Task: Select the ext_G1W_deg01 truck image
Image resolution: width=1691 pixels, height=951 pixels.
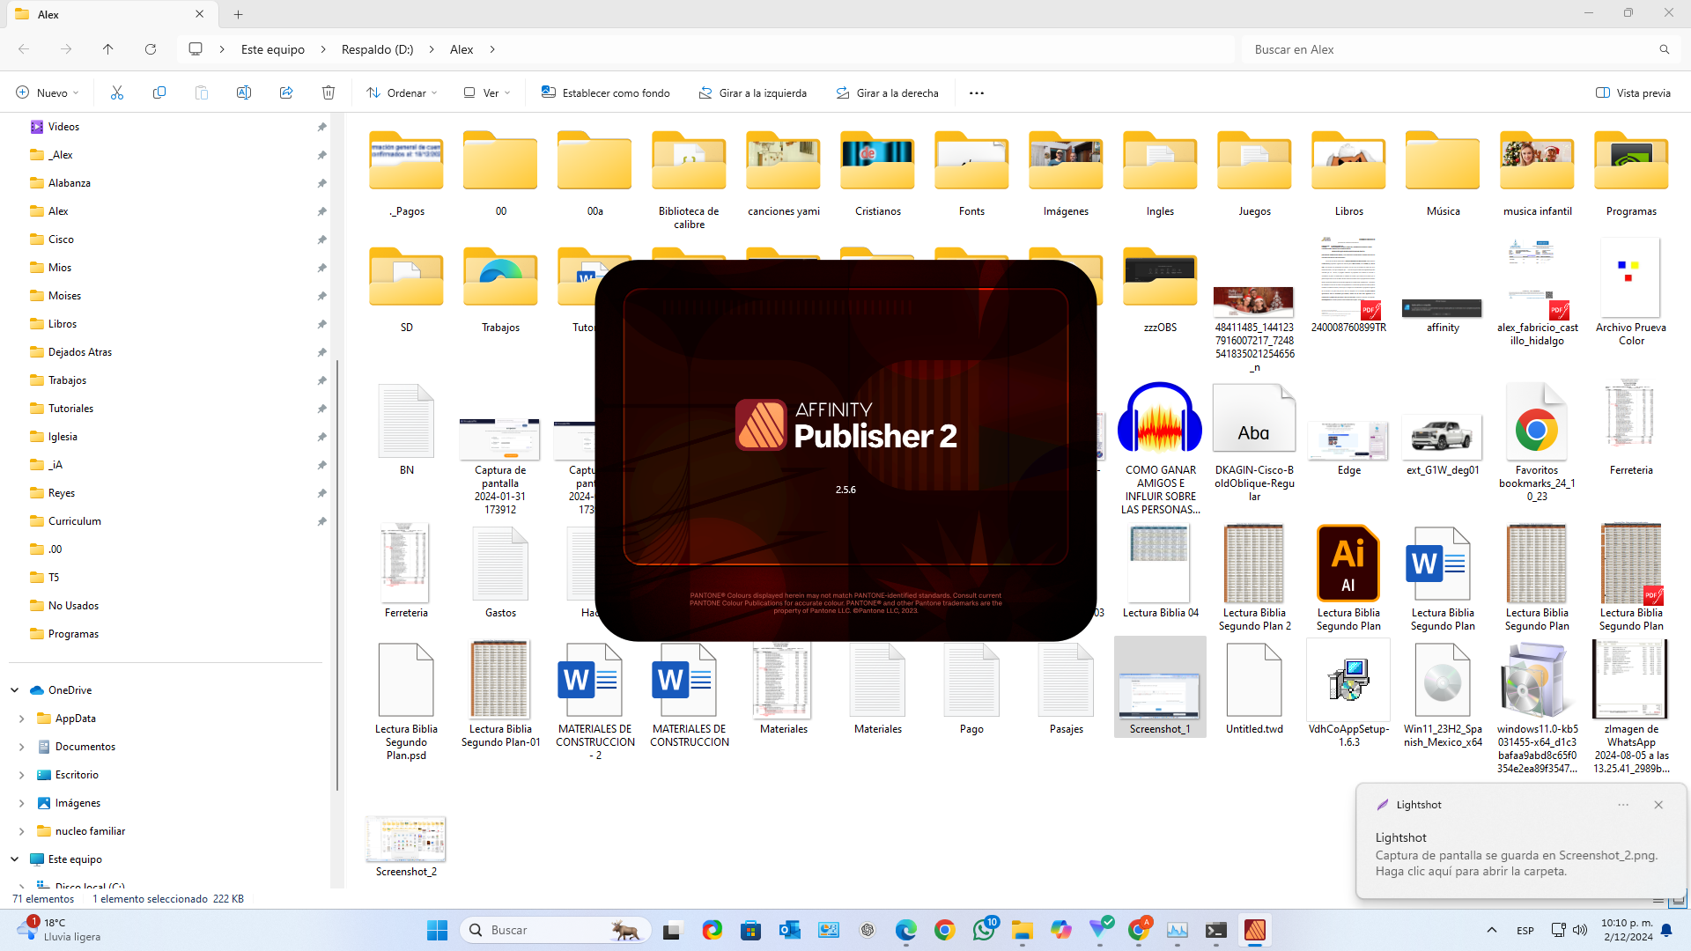Action: pyautogui.click(x=1443, y=436)
